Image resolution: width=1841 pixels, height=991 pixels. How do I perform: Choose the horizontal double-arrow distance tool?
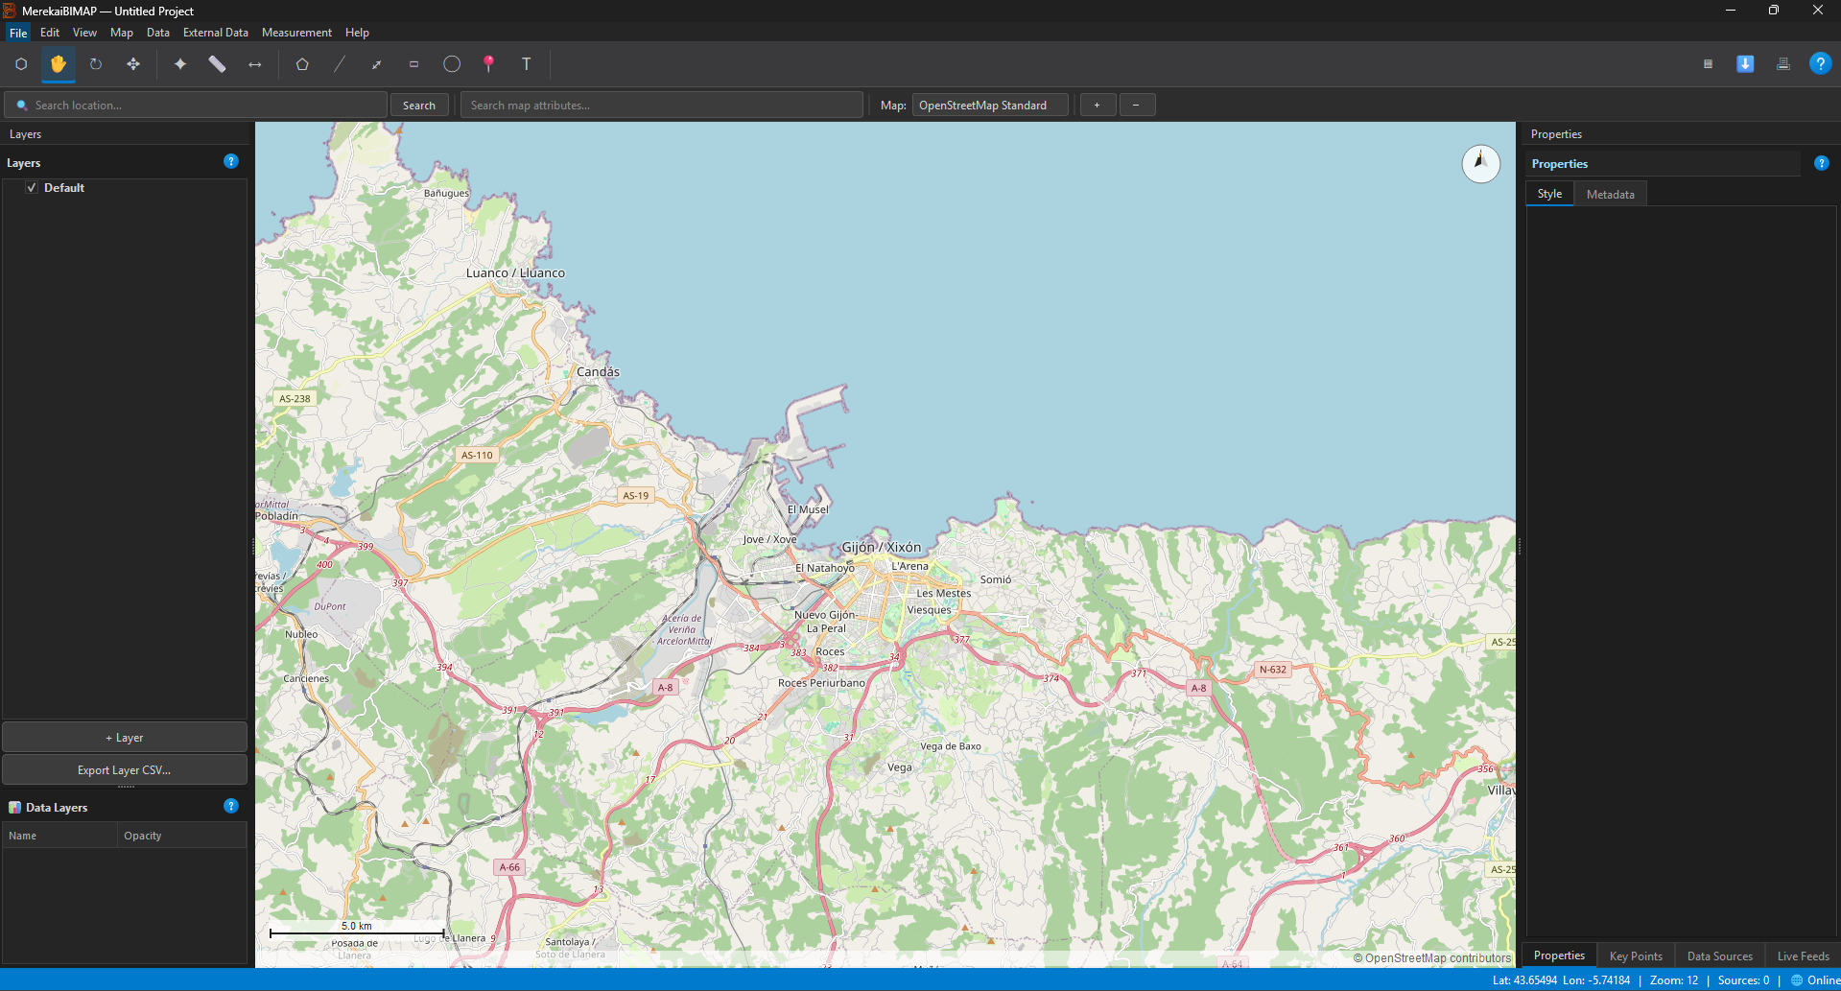point(254,64)
